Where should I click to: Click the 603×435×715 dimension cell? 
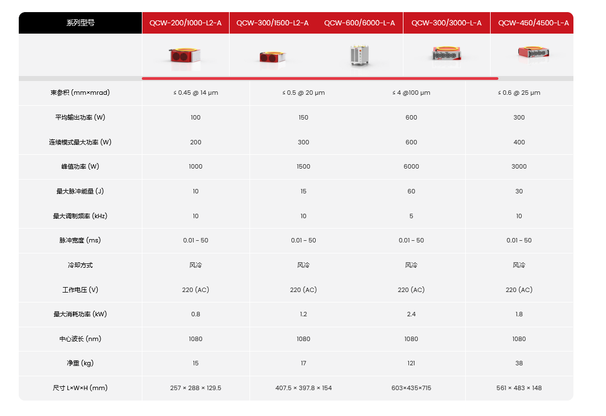click(x=411, y=388)
